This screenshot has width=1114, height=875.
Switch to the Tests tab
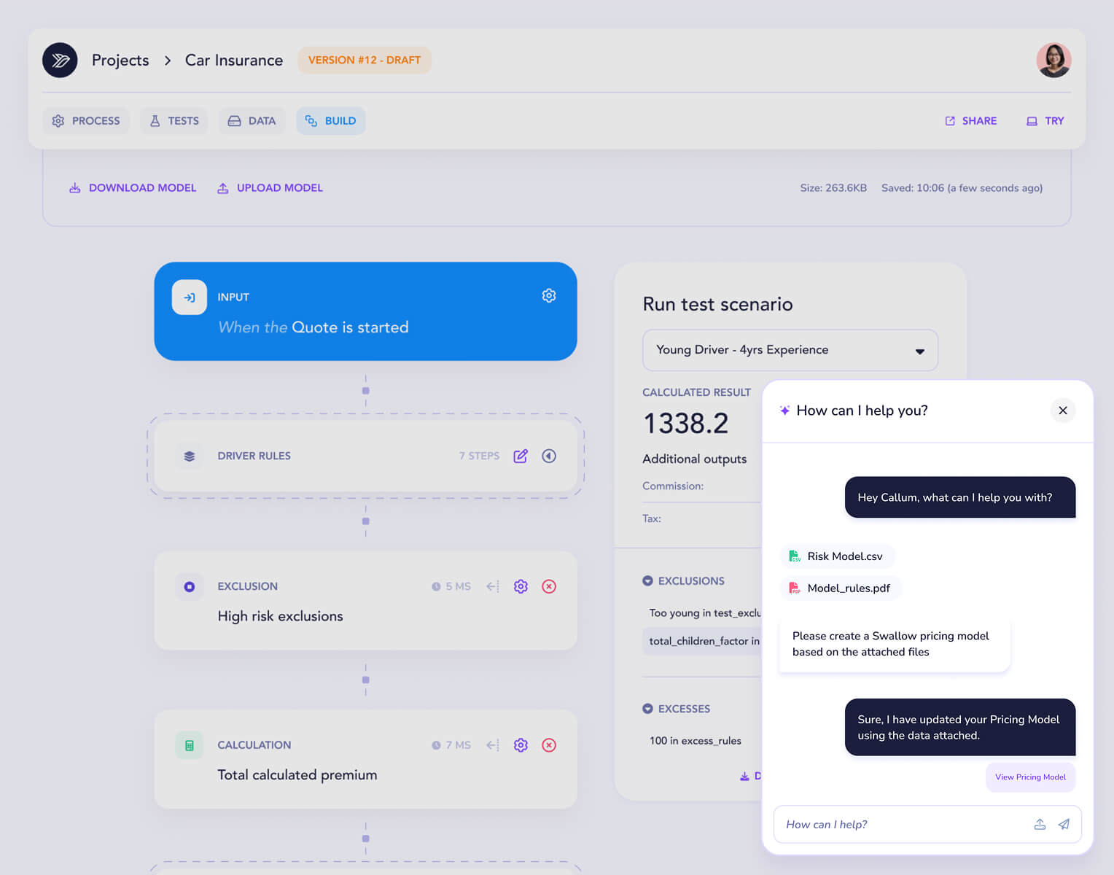click(174, 121)
